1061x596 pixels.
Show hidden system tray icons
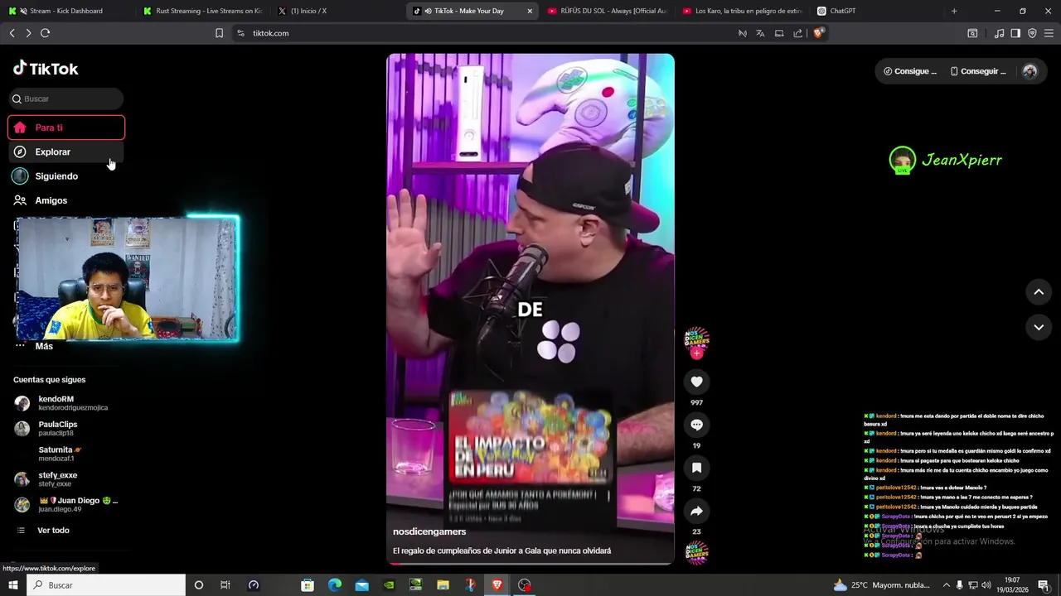pyautogui.click(x=946, y=585)
